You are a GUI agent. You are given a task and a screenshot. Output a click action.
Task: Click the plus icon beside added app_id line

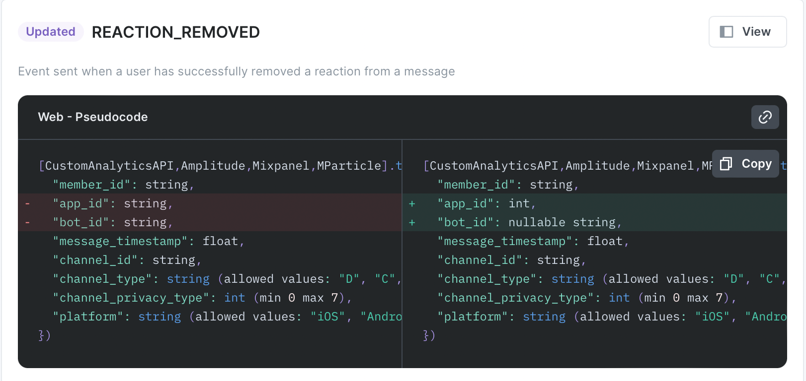click(x=412, y=203)
